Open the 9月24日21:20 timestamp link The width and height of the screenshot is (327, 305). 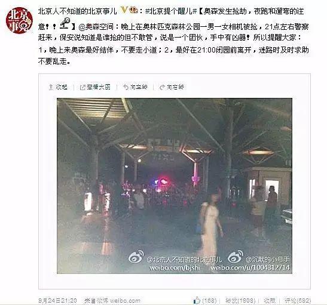(x=57, y=301)
